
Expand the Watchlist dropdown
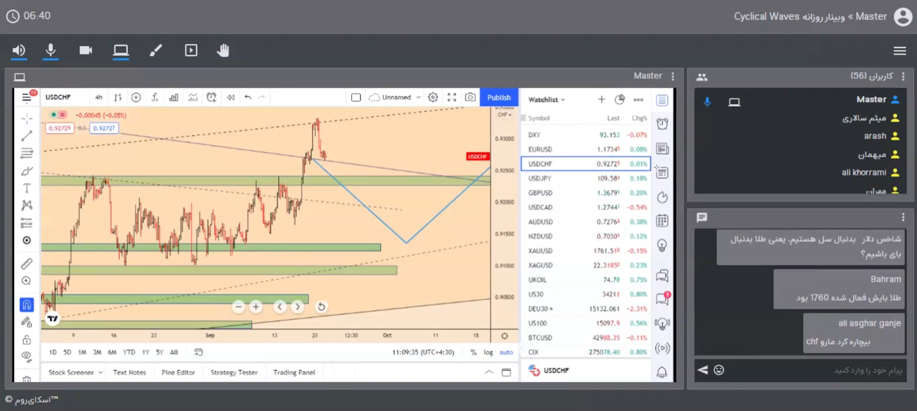click(x=546, y=99)
